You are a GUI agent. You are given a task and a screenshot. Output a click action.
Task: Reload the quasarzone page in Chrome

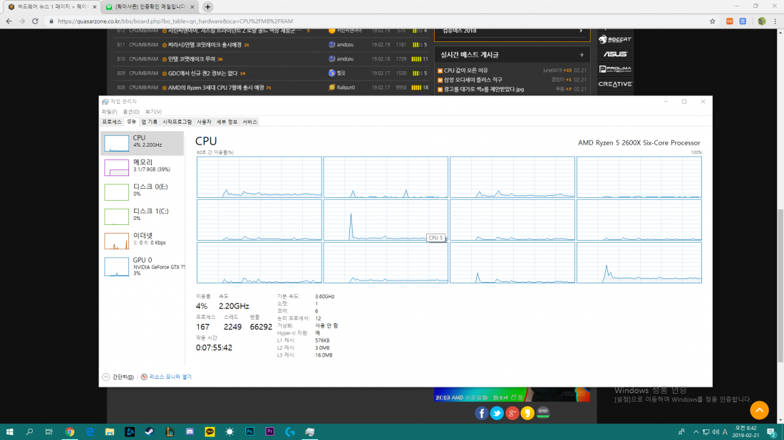(35, 21)
